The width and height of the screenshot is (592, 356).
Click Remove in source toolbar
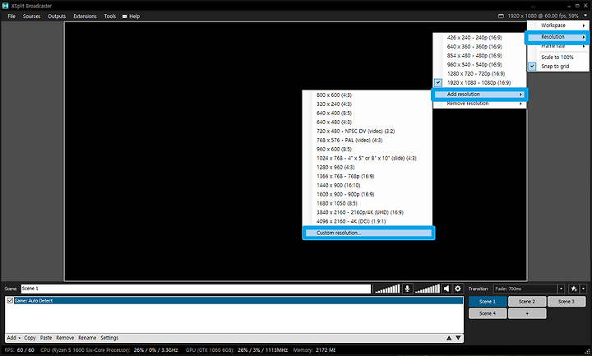pos(65,338)
